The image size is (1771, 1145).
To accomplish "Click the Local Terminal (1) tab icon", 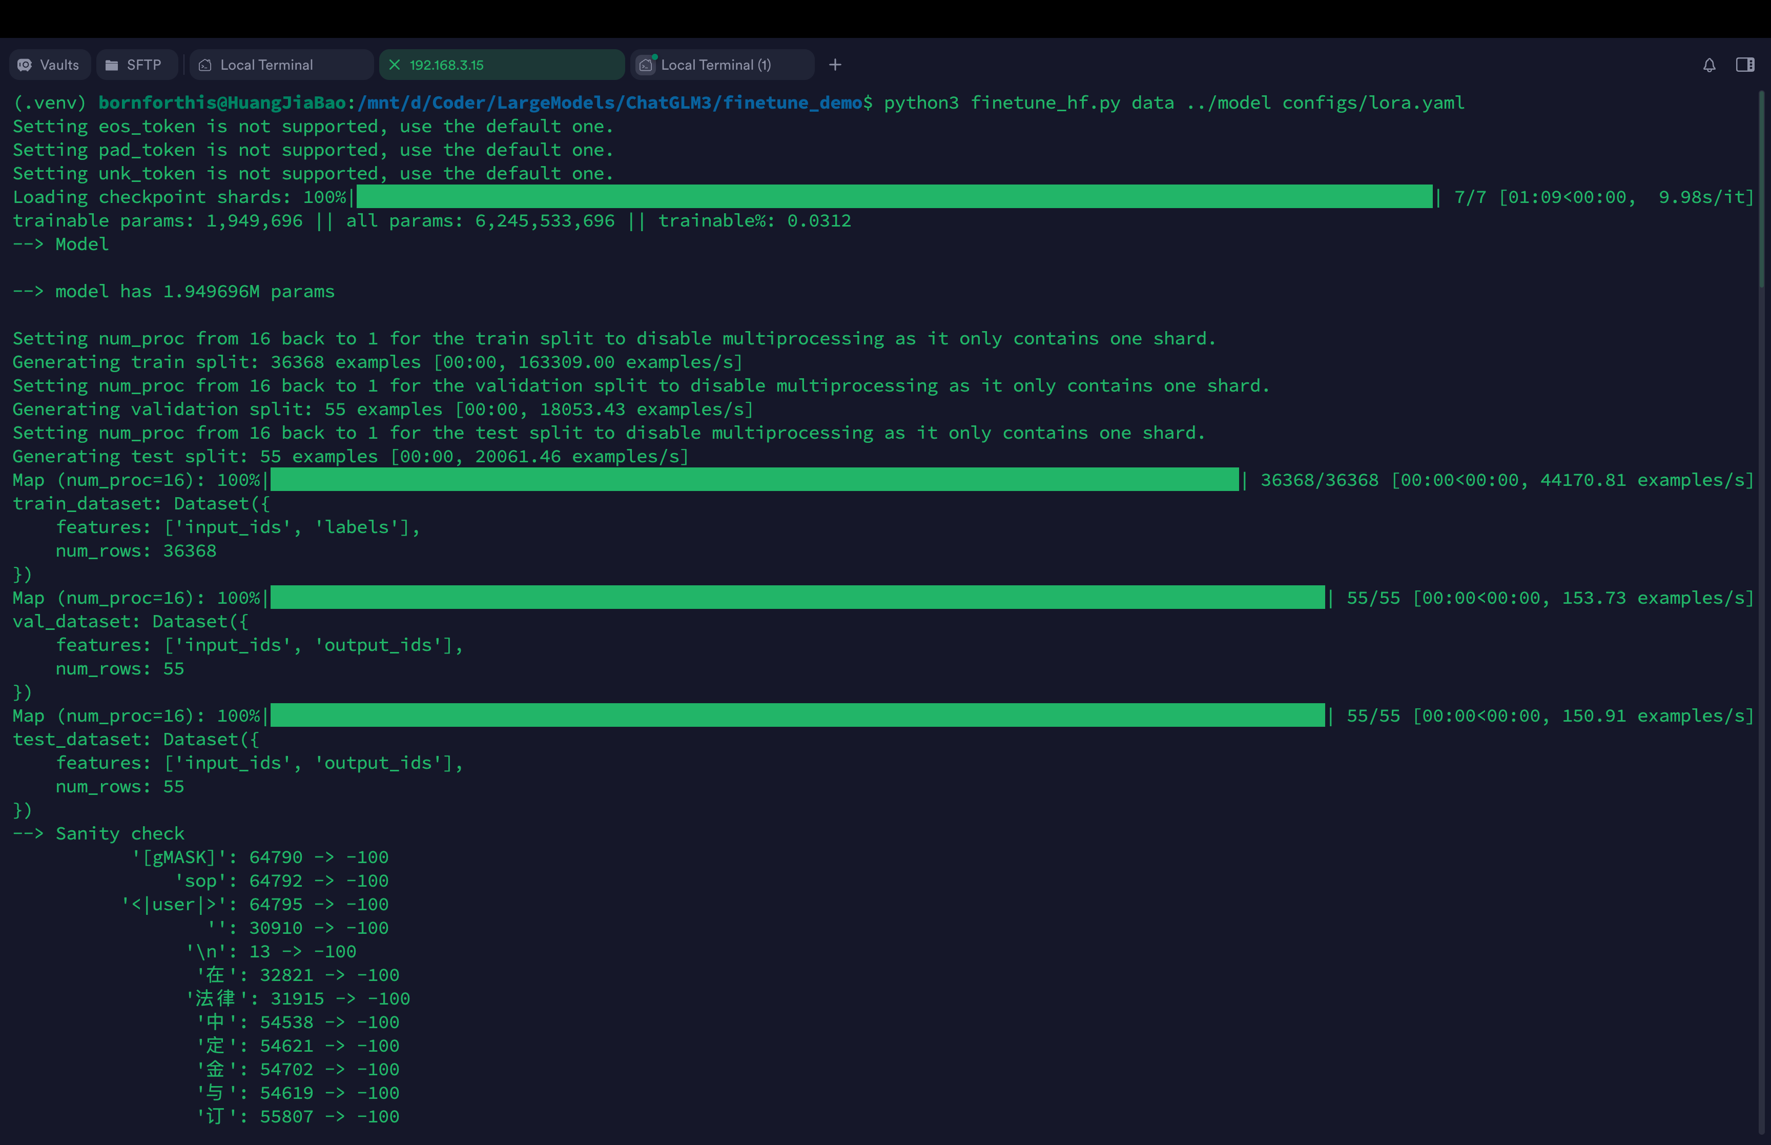I will click(x=646, y=65).
